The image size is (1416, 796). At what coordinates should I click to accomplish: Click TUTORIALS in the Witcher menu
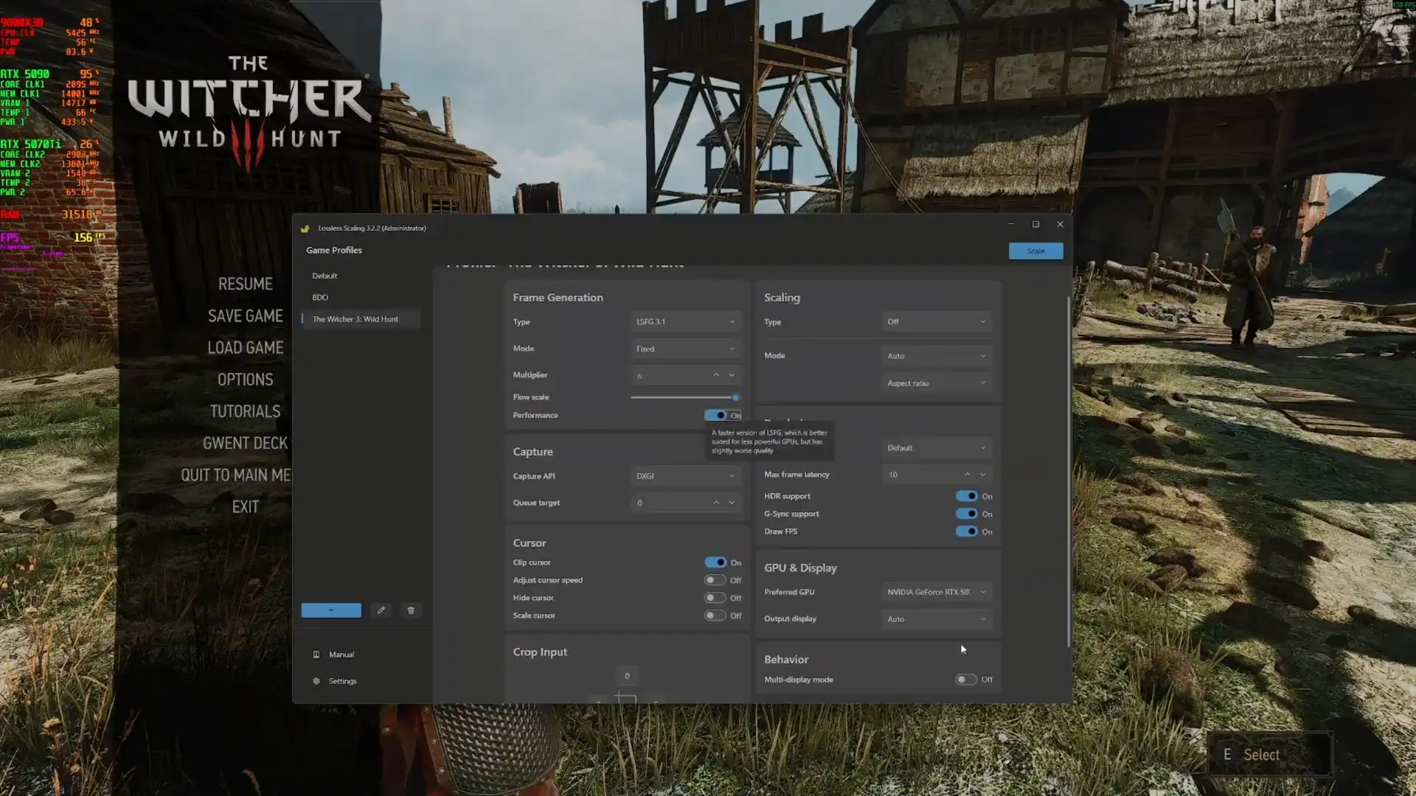[246, 411]
